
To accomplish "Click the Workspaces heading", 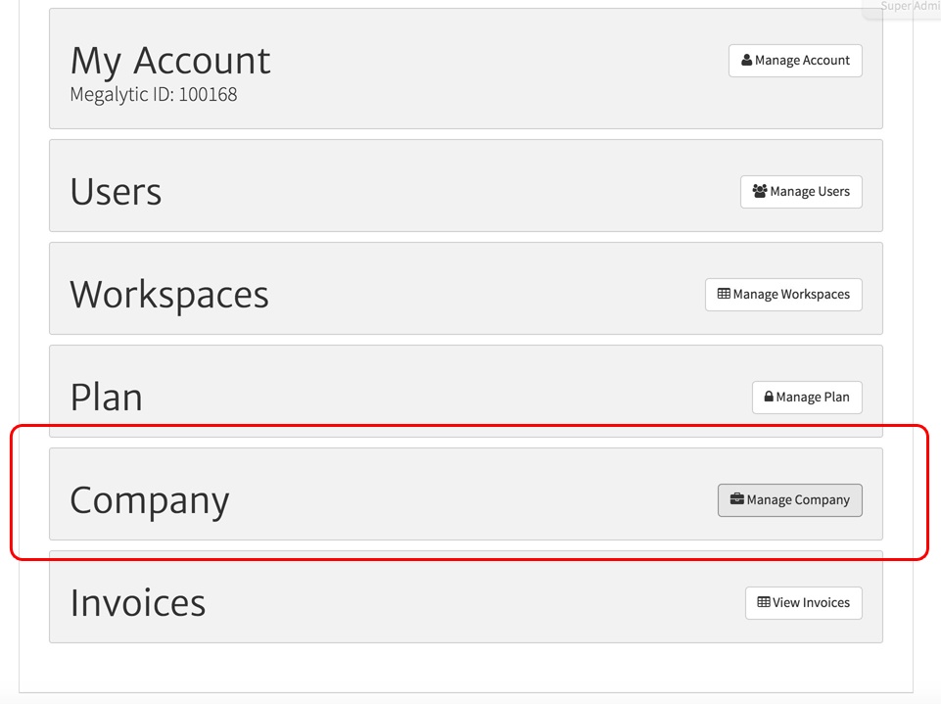I will click(168, 293).
